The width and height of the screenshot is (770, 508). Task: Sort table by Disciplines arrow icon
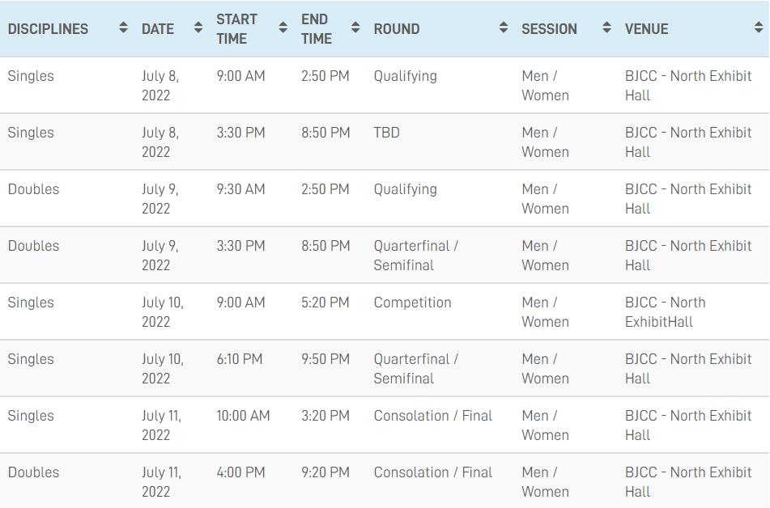pos(123,28)
